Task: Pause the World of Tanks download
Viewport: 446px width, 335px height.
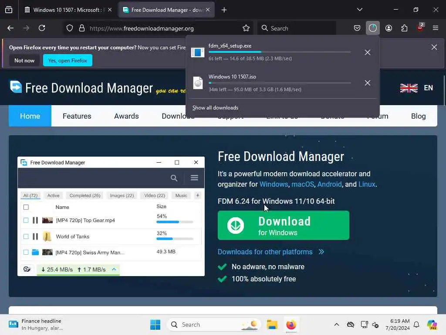Action: coord(35,236)
